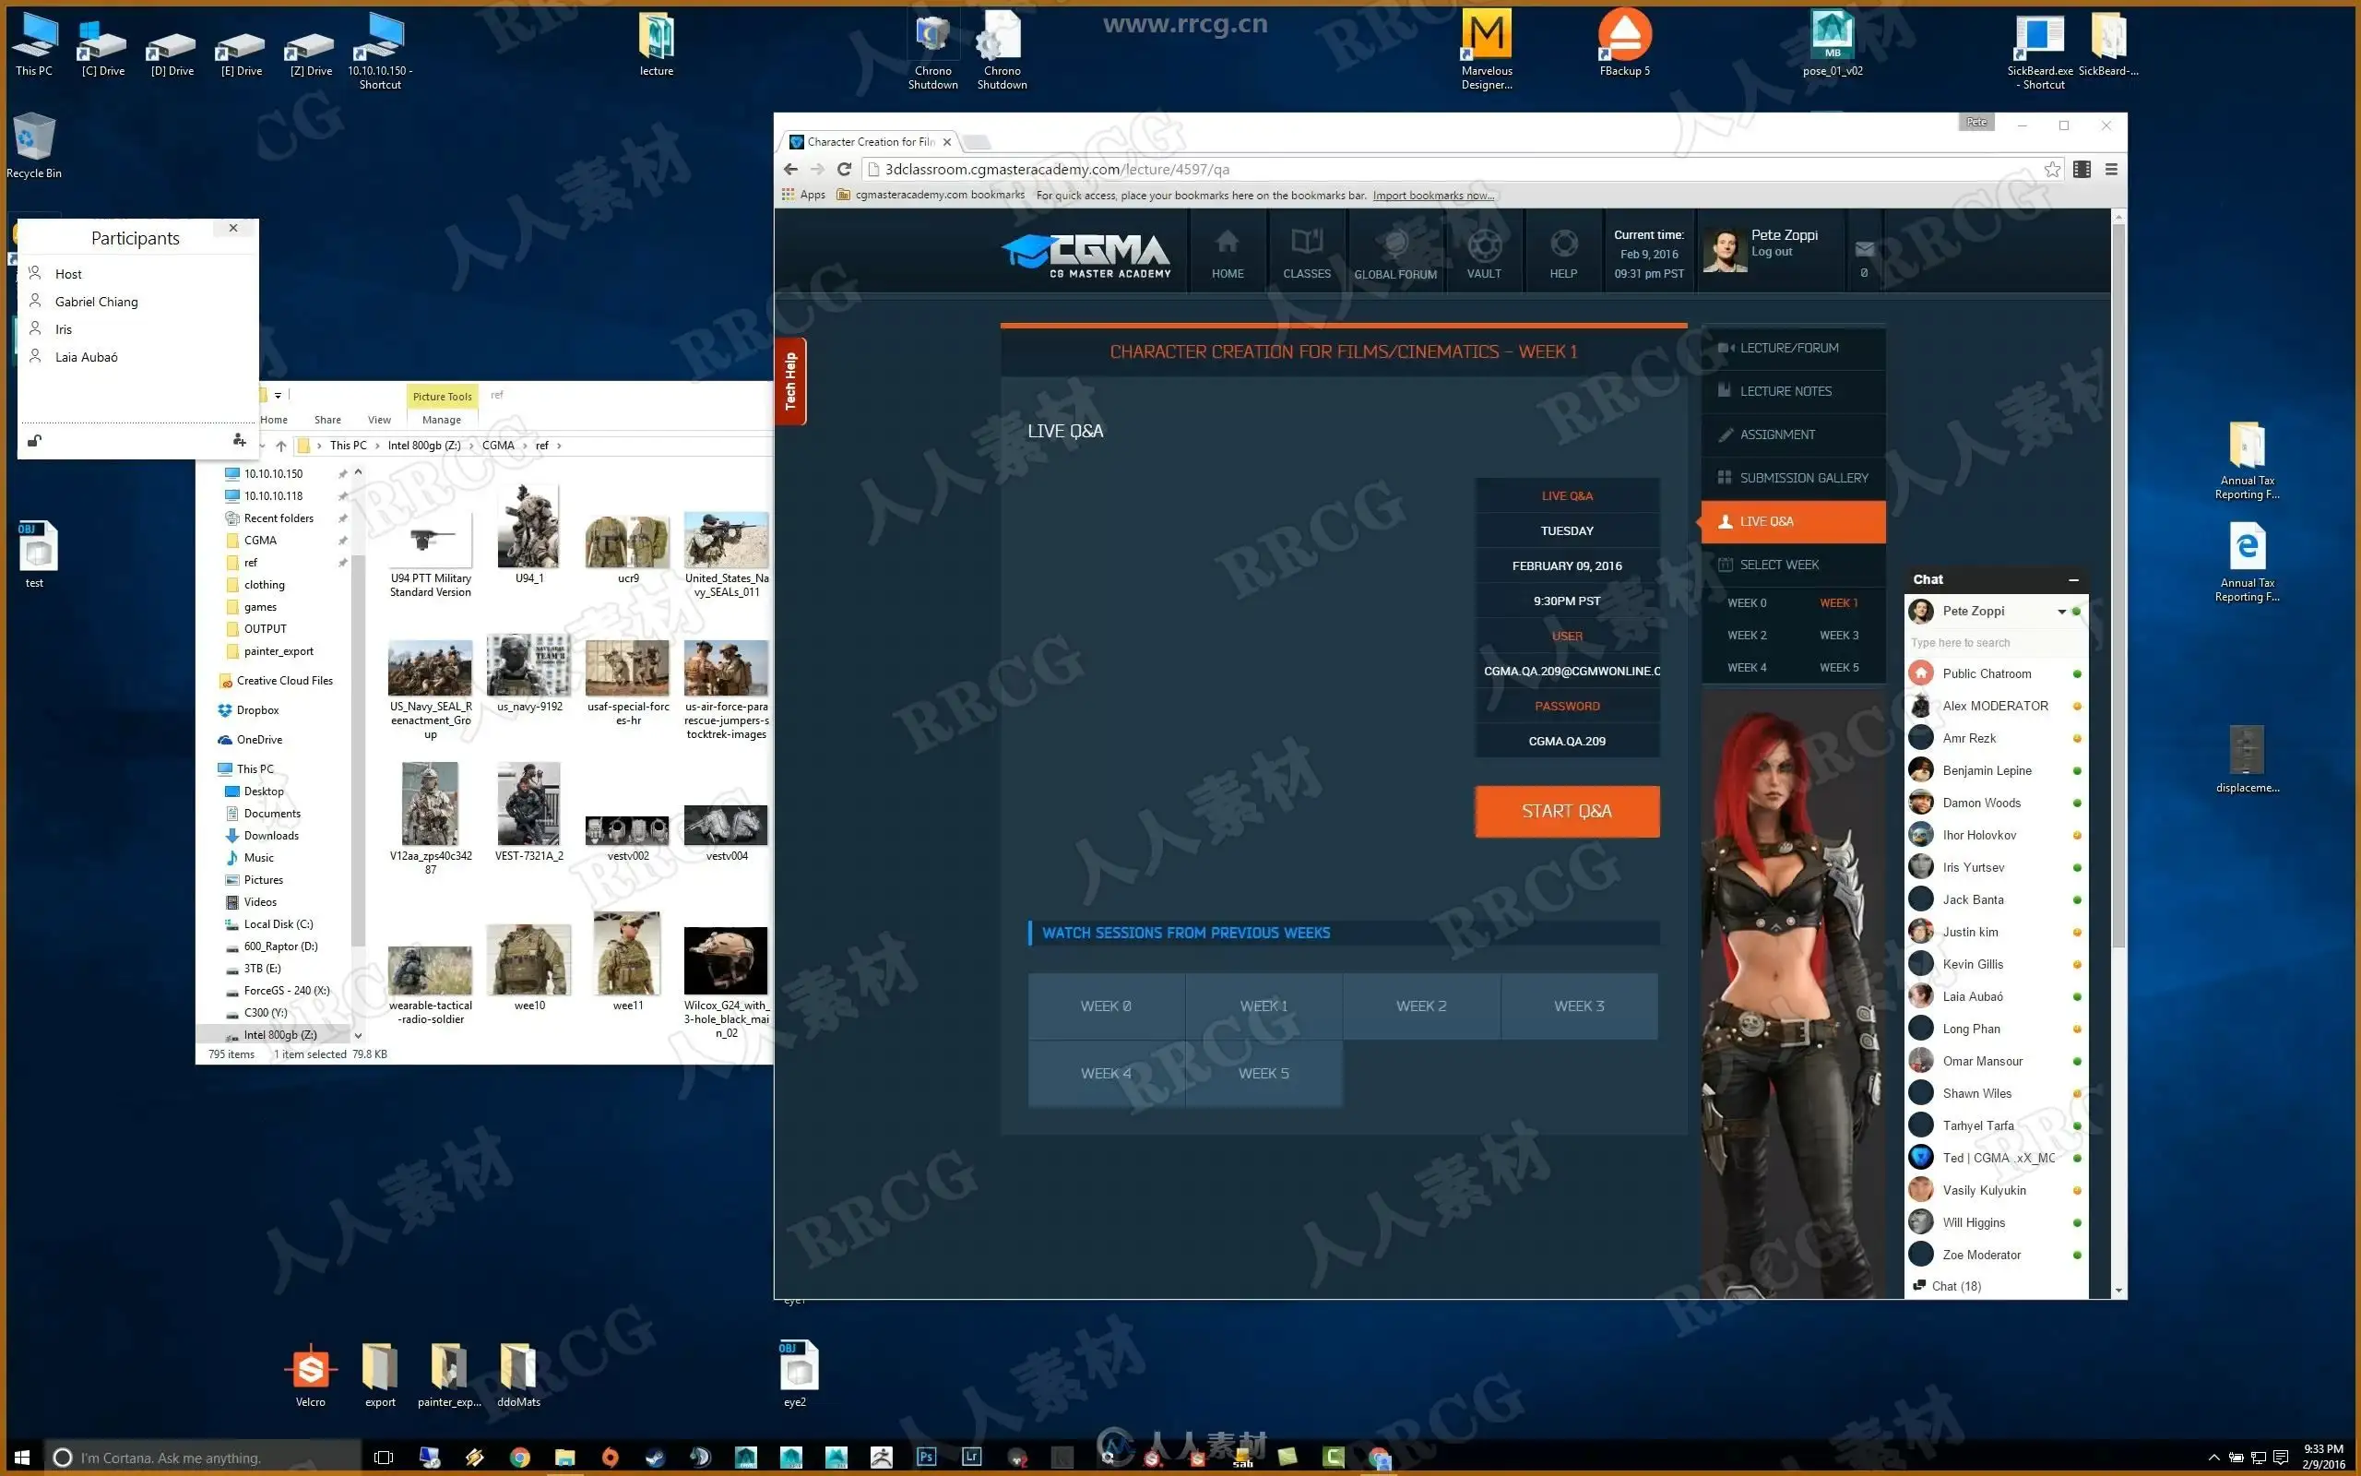Click the Log out link

point(1771,252)
